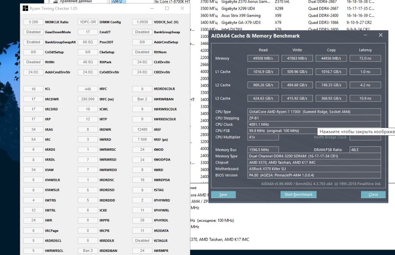
Task: Click Memory Copy result 44936 MB/s
Action: click(331, 58)
